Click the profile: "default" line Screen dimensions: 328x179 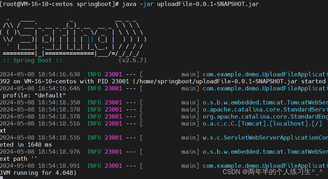click(34, 96)
